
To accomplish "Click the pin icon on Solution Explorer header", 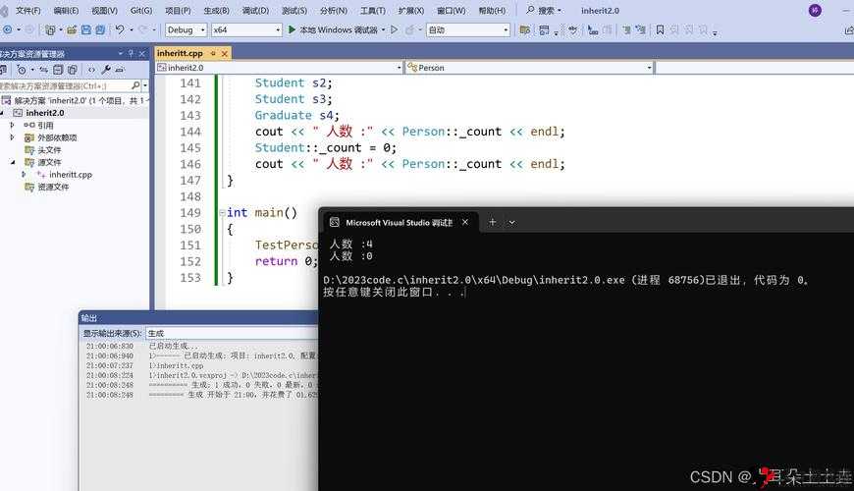I will point(131,53).
